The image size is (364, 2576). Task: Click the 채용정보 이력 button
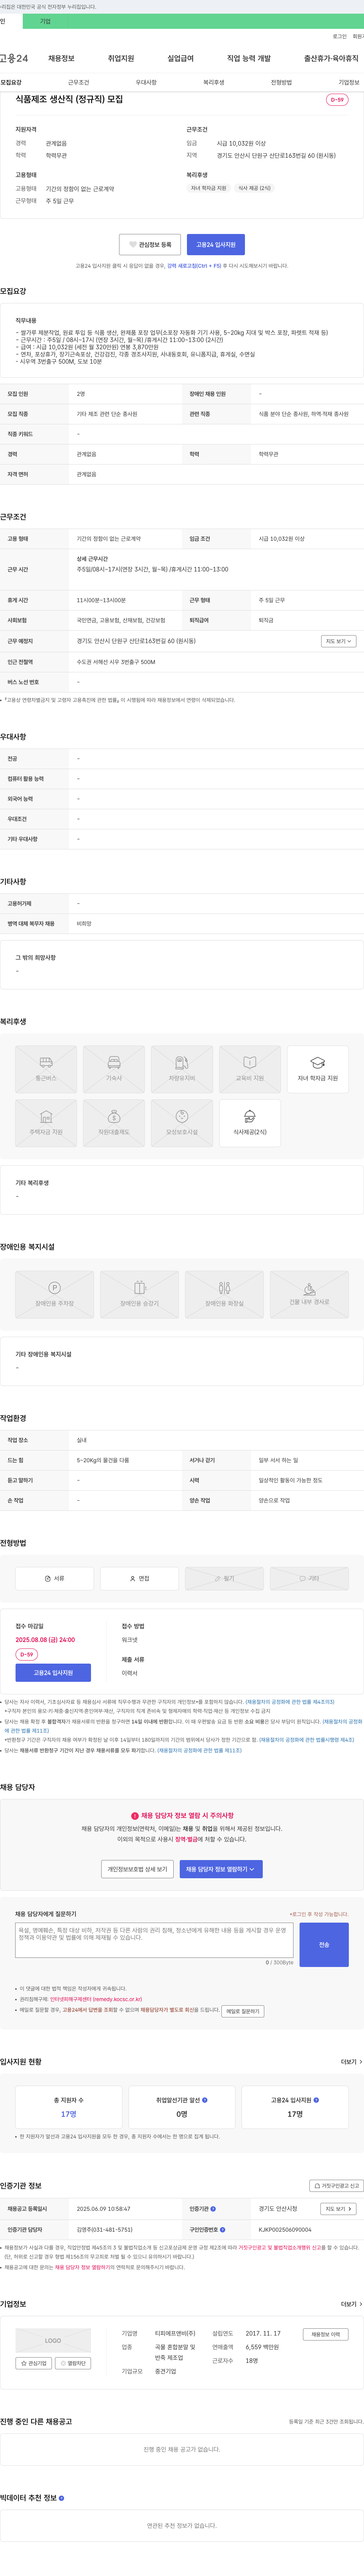point(326,2334)
